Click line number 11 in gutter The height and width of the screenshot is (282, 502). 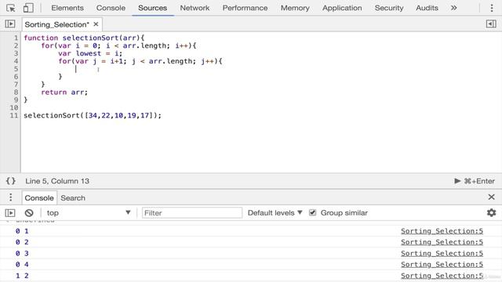point(14,115)
